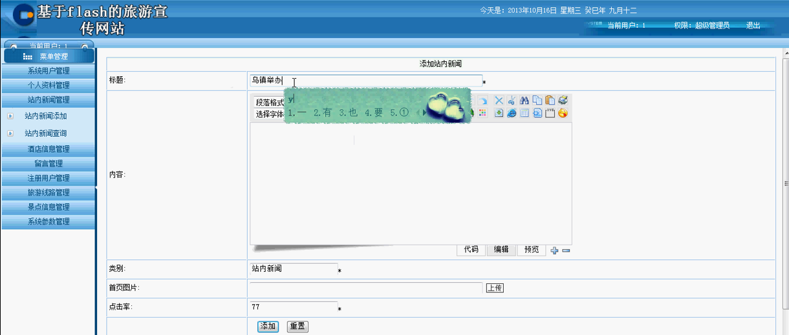
Task: Click the delete (X) icon in editor toolbar
Action: pos(499,100)
